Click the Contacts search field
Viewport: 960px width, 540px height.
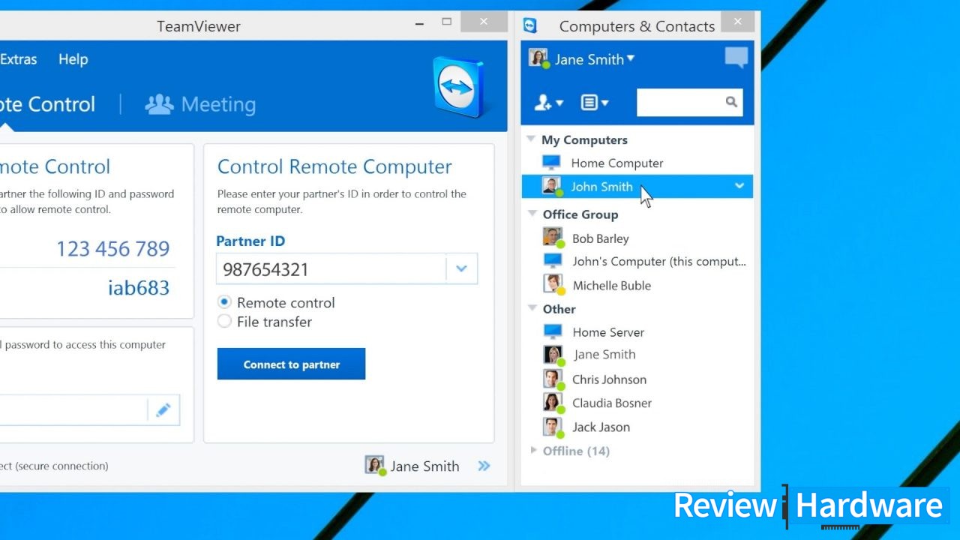pos(689,102)
